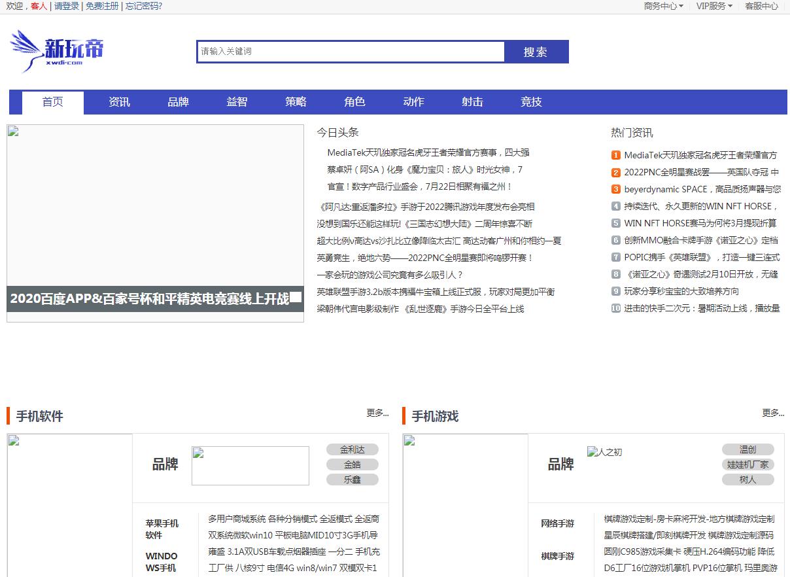Go to the 资讯 navigation tab
Image resolution: width=790 pixels, height=577 pixels.
[119, 102]
